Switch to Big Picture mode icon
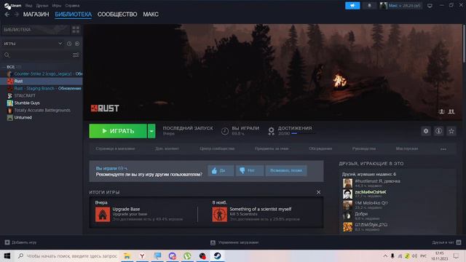This screenshot has height=262, width=466. (430, 5)
